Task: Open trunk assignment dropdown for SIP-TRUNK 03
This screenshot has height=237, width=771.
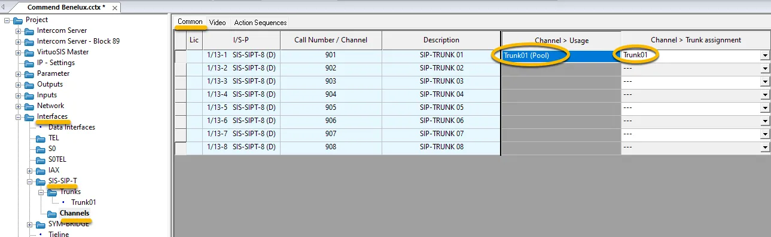Action: coord(765,82)
